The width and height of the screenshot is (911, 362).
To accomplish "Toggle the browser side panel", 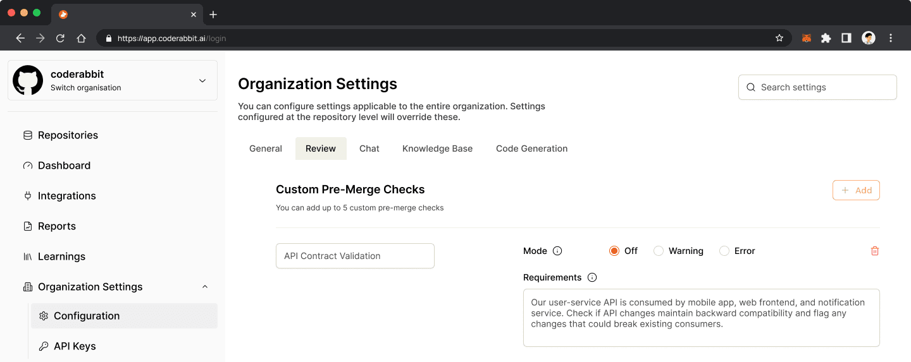I will 846,38.
